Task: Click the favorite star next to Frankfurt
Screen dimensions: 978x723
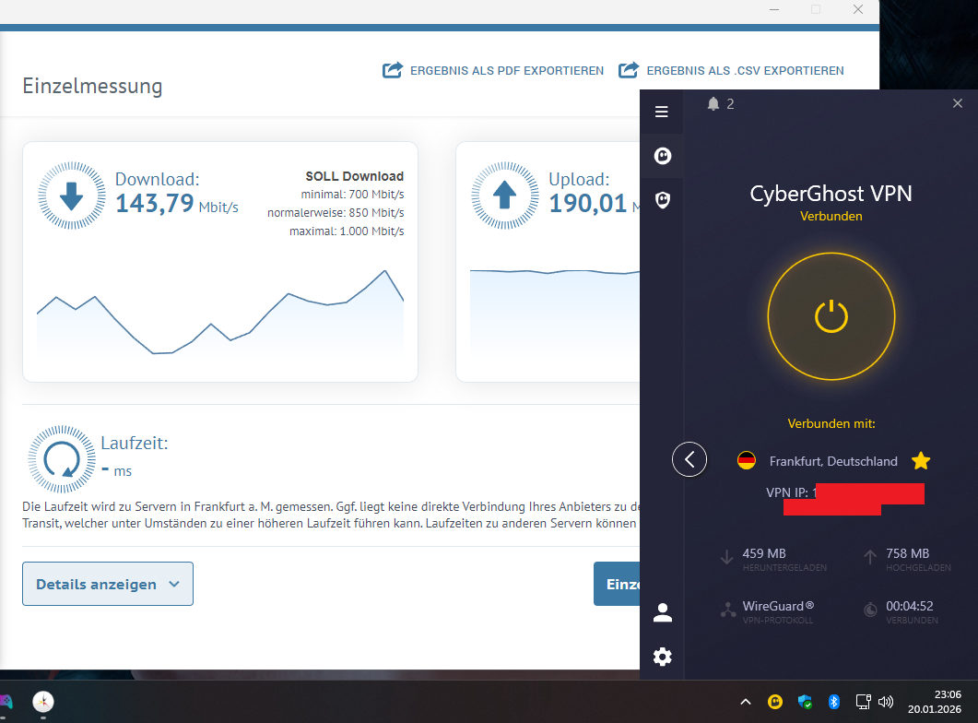Action: pos(921,461)
